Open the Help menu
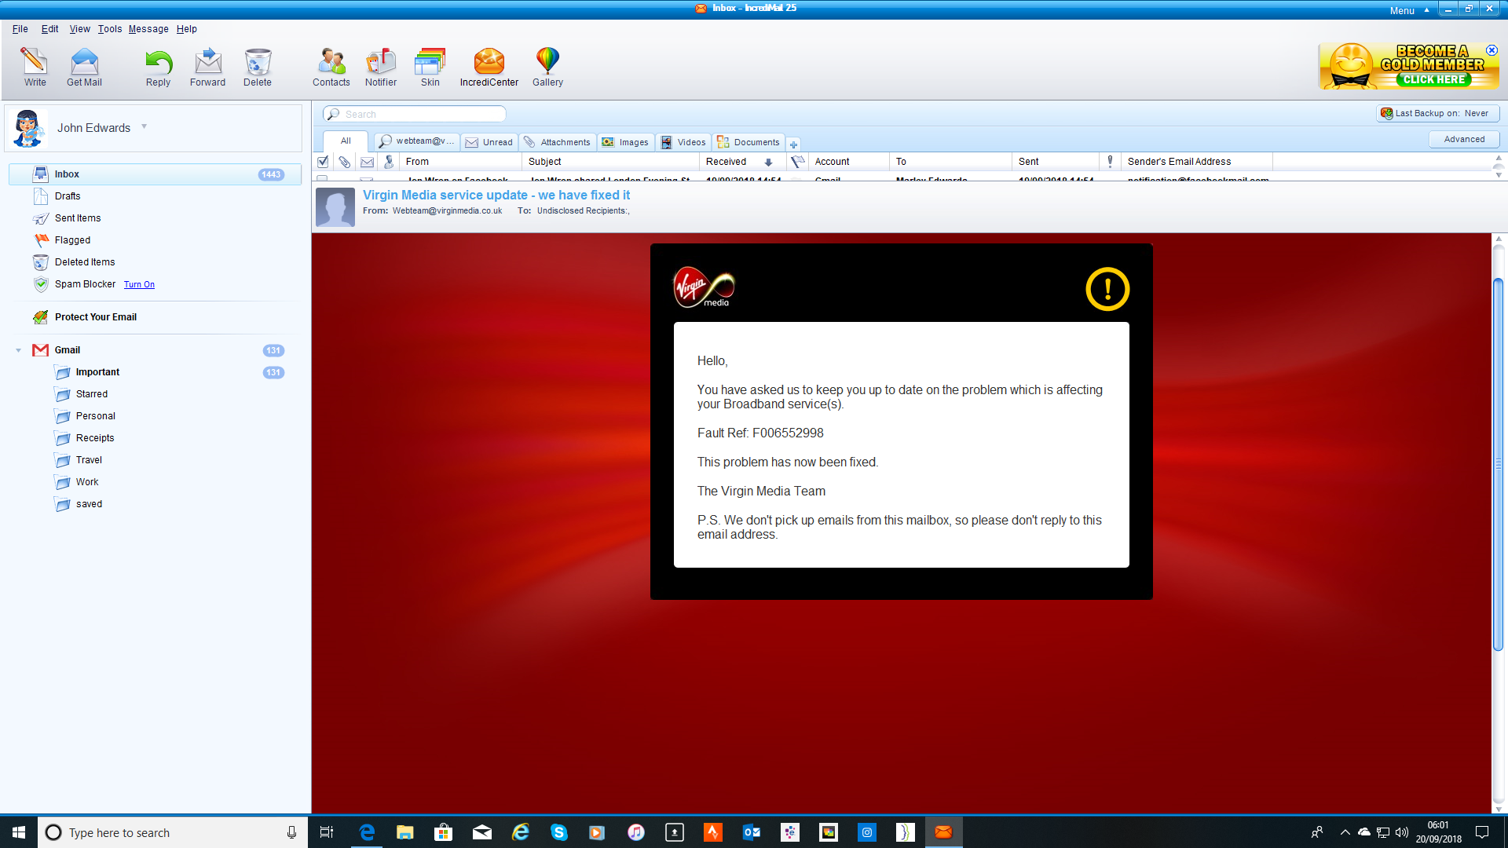Image resolution: width=1508 pixels, height=848 pixels. pyautogui.click(x=186, y=29)
